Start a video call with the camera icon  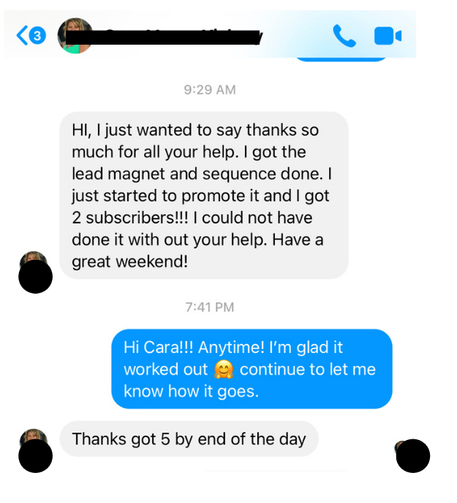click(x=388, y=36)
